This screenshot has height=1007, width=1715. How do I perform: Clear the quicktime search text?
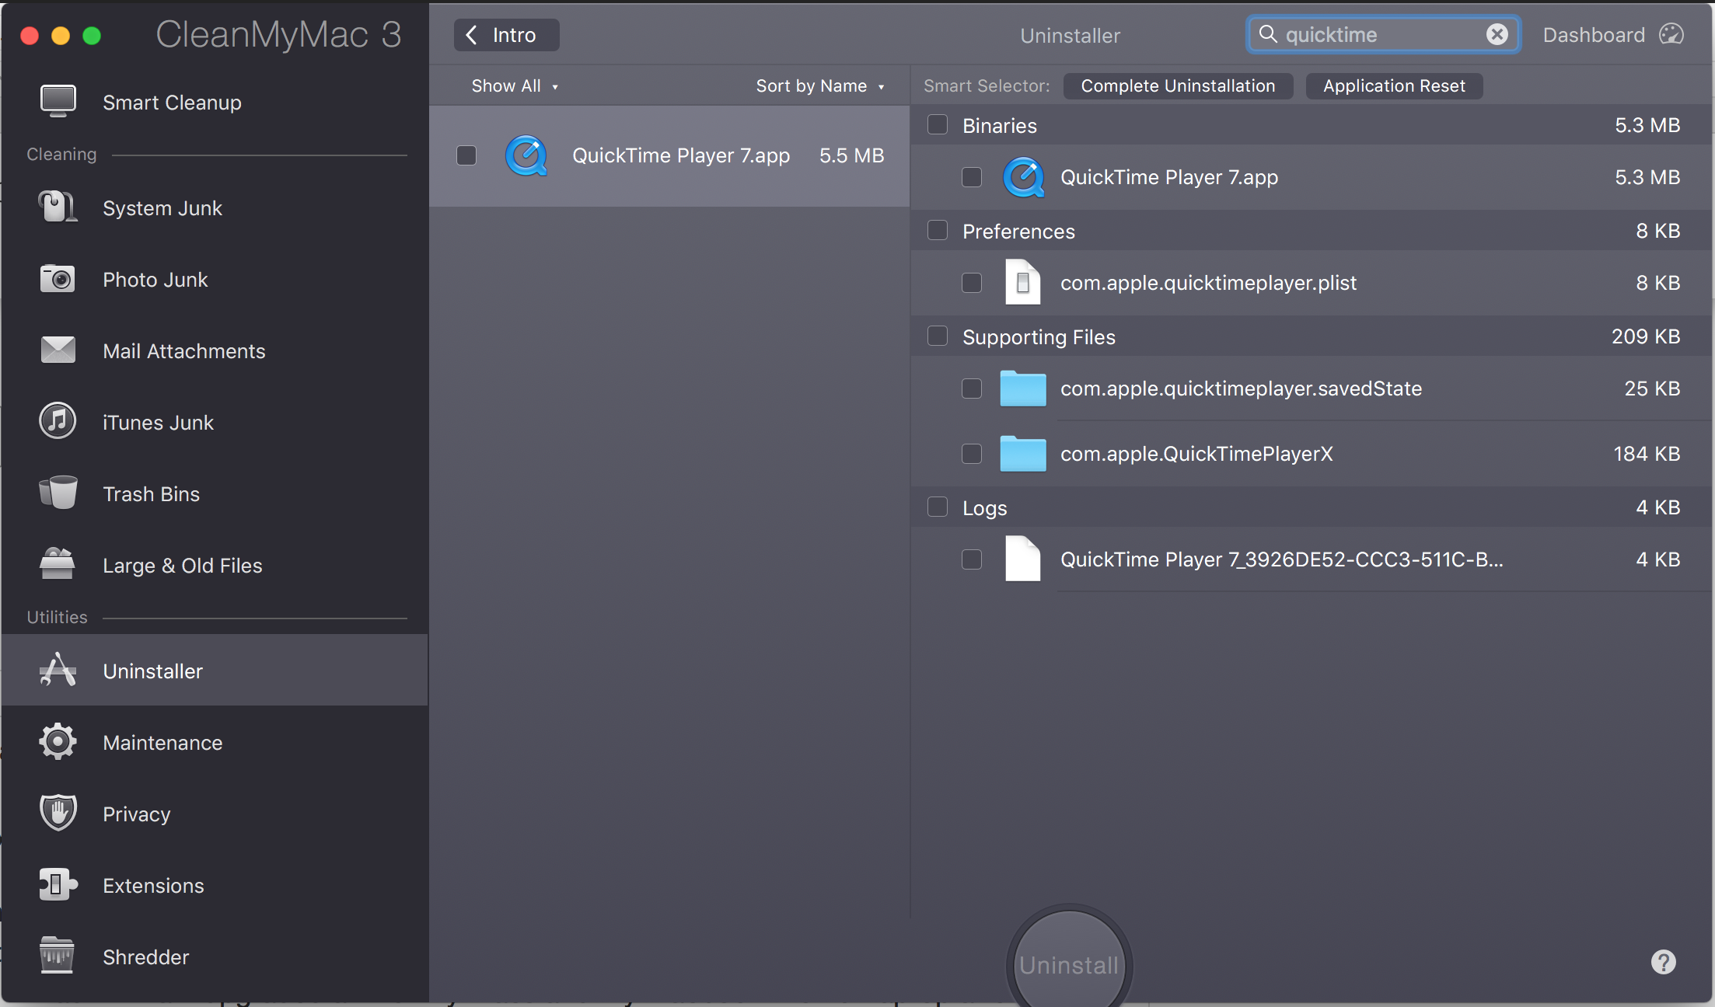tap(1497, 35)
